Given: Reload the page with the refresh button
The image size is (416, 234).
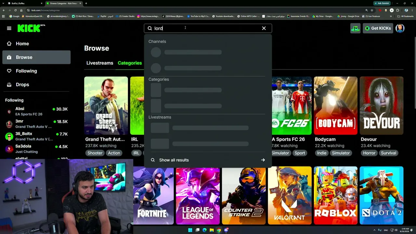Looking at the screenshot, I should [15, 10].
